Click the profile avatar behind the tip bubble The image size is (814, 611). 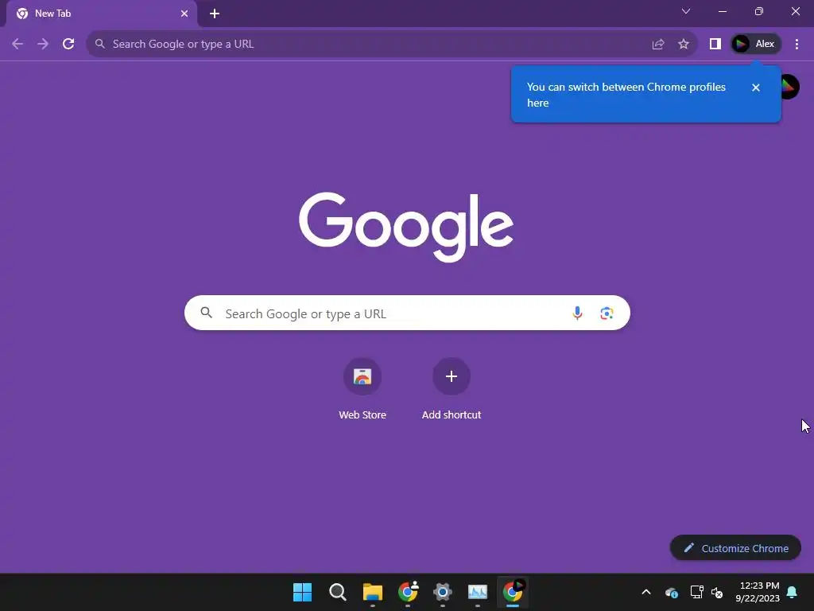click(789, 87)
